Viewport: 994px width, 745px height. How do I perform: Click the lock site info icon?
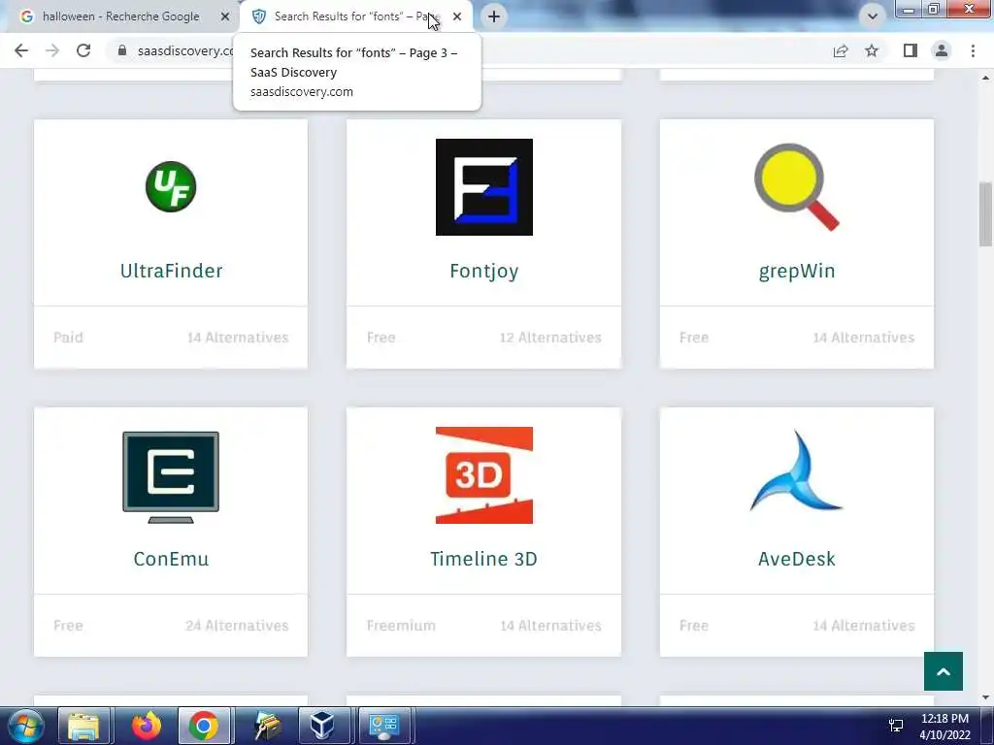(x=122, y=50)
